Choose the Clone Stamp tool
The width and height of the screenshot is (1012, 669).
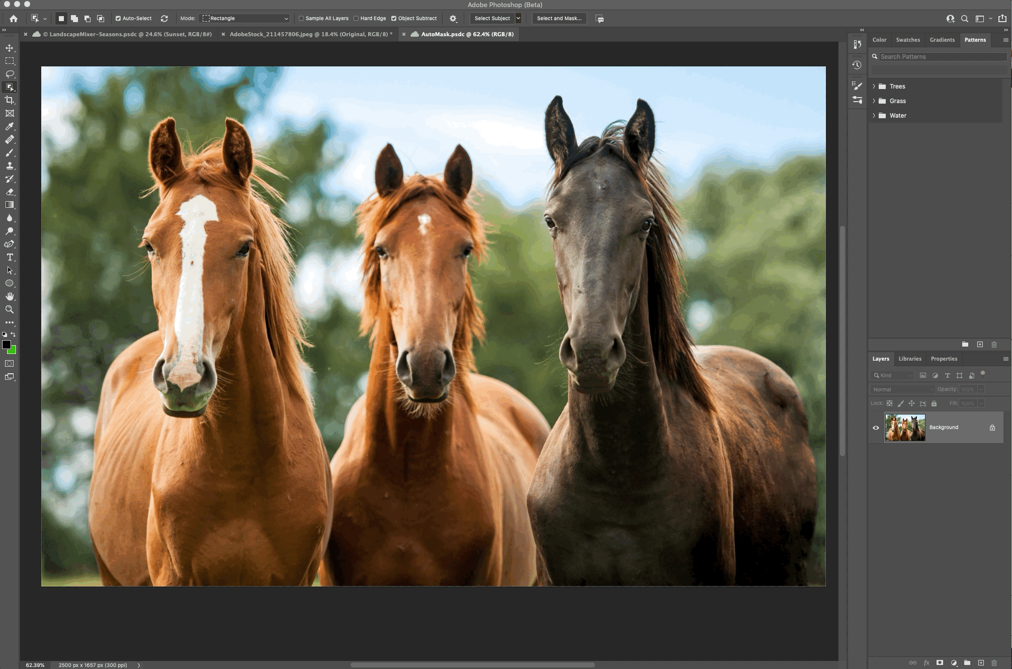click(10, 165)
